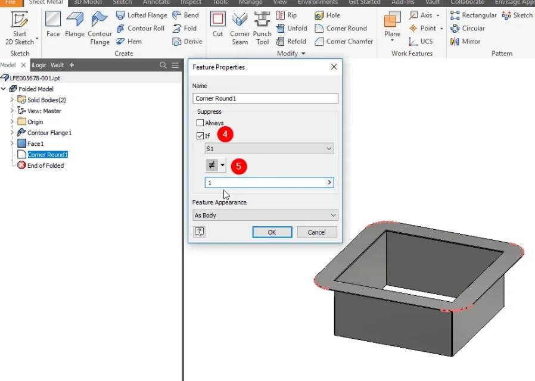Open the Corner Seam tool
535x381 pixels.
tap(240, 28)
